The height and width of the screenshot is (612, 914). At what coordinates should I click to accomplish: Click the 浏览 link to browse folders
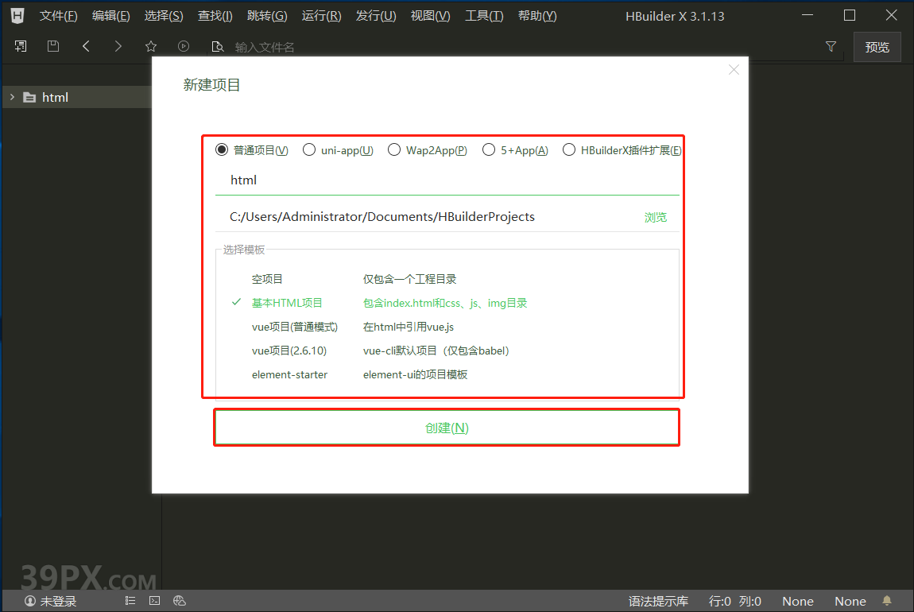point(656,216)
